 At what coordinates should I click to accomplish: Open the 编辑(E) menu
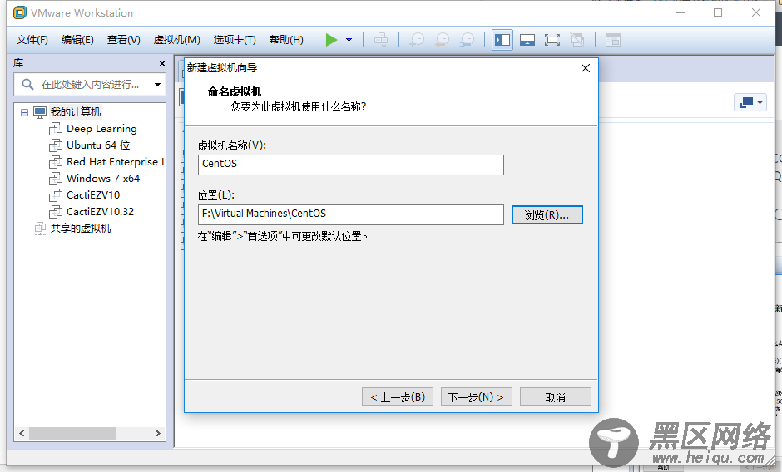click(x=77, y=40)
